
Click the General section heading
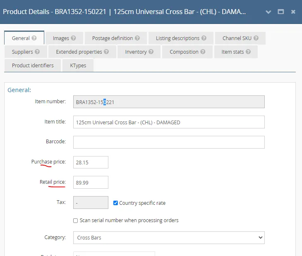coord(19,90)
